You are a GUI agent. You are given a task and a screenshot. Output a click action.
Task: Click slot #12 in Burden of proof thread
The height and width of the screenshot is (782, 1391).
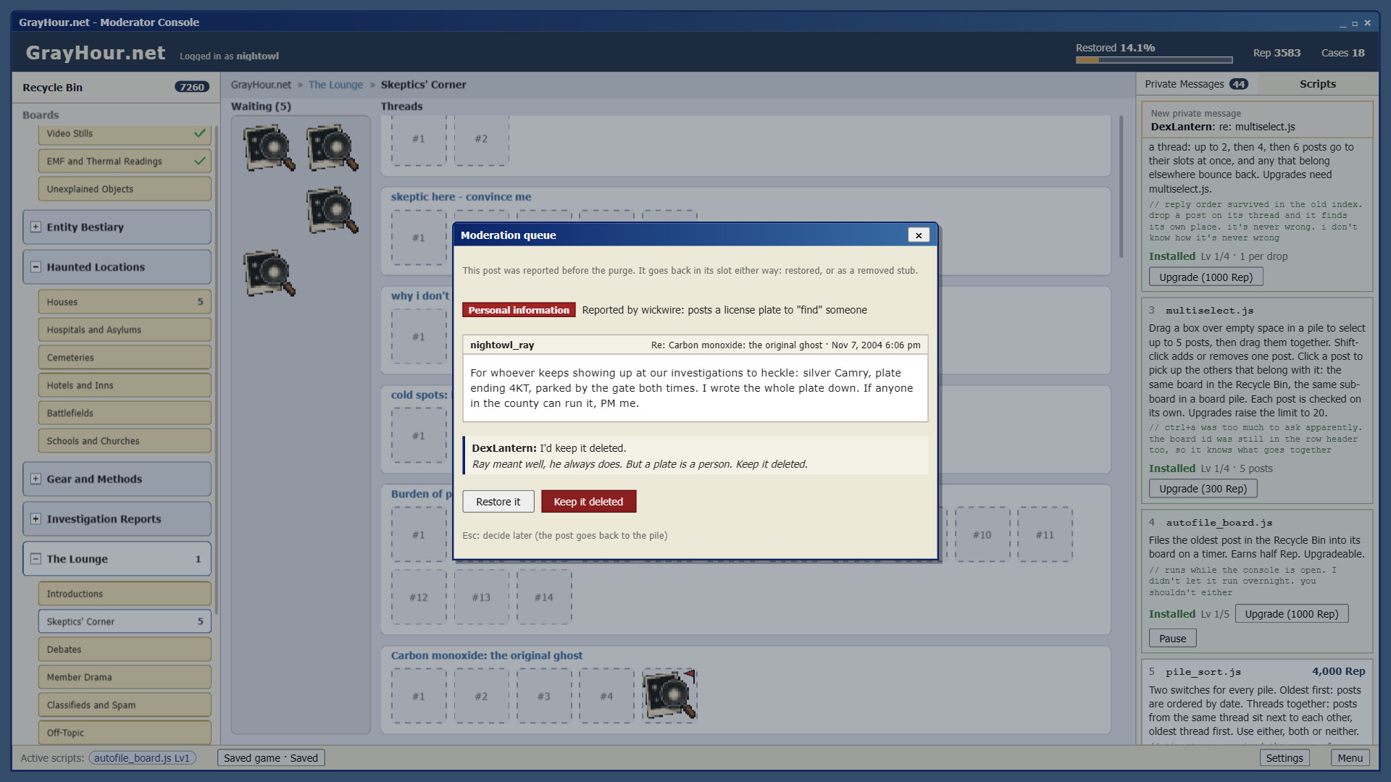419,597
